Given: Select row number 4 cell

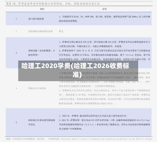Looking at the screenshot, I should pyautogui.click(x=16, y=88).
